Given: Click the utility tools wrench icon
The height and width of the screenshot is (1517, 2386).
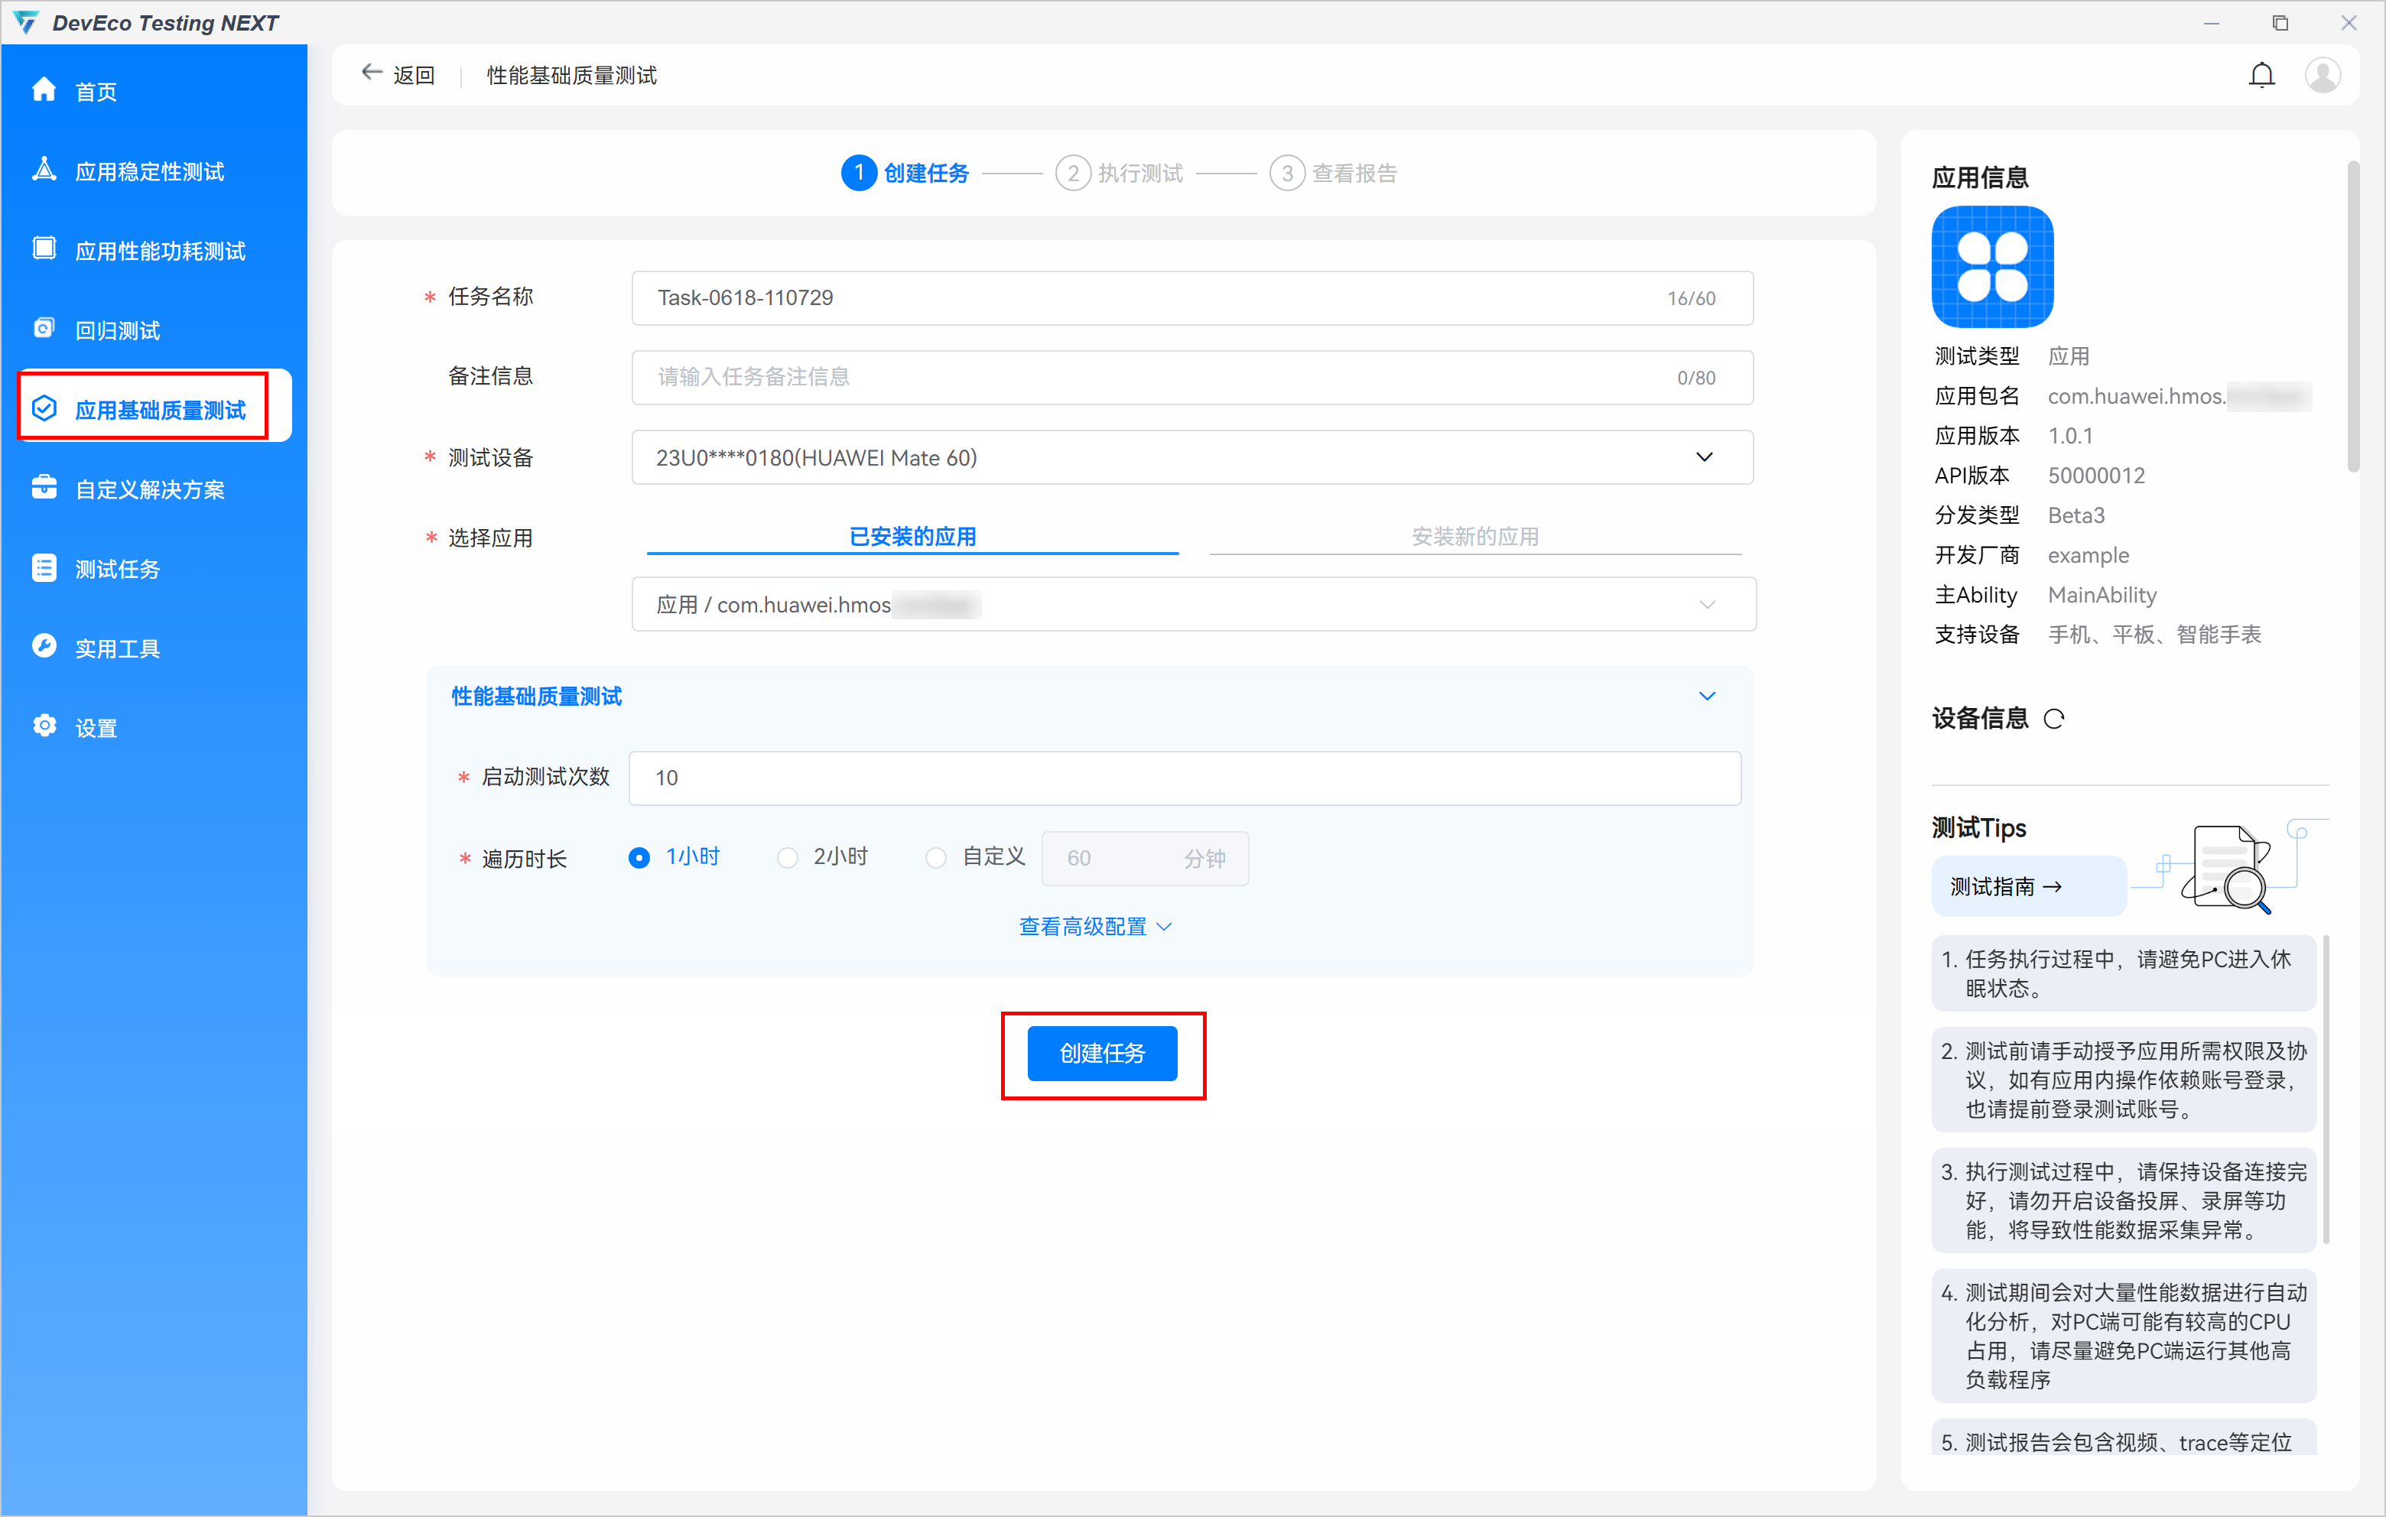Looking at the screenshot, I should pyautogui.click(x=44, y=647).
